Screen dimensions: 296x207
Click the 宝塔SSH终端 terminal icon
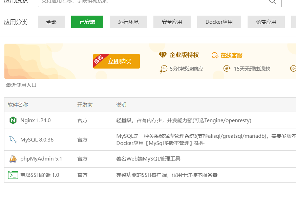click(13, 175)
